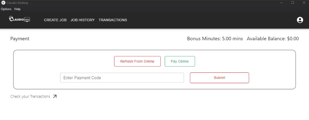The height and width of the screenshot is (120, 309).
Task: Select the Pay Online button
Action: click(180, 61)
